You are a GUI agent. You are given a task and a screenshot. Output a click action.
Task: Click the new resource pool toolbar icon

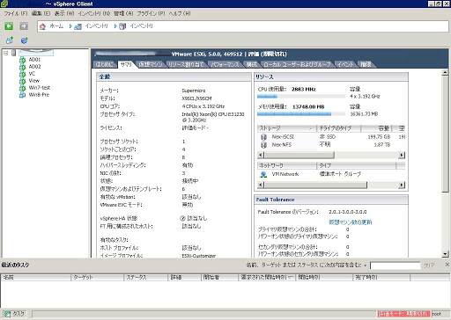point(24,40)
